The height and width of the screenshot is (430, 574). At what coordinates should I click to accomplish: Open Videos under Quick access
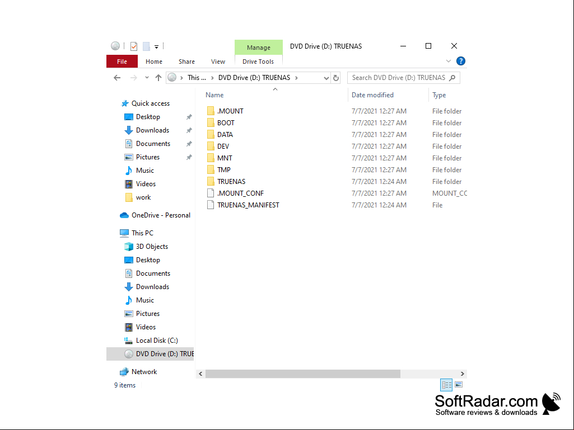click(146, 184)
